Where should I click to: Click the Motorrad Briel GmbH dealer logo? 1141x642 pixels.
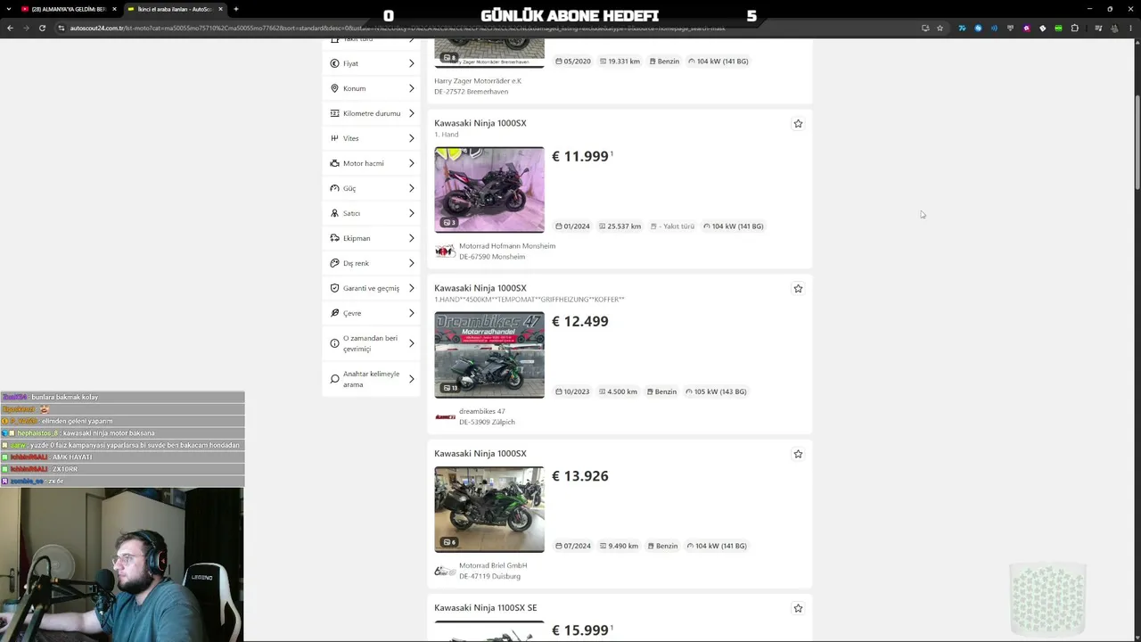445,571
